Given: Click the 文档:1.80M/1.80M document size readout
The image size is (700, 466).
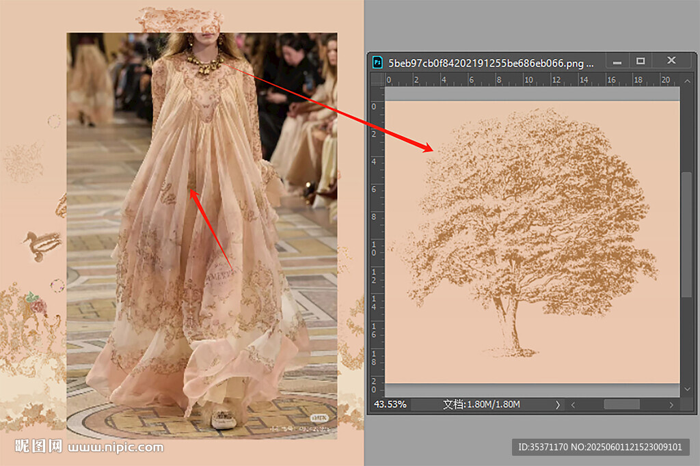Looking at the screenshot, I should coord(481,405).
